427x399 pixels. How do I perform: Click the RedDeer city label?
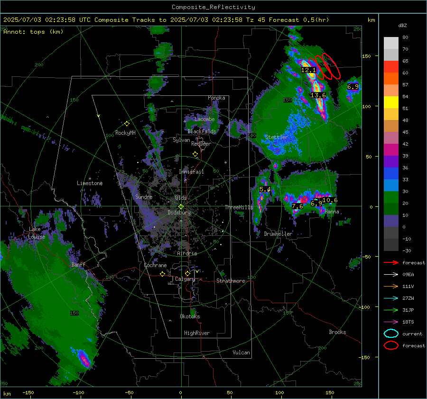[201, 144]
